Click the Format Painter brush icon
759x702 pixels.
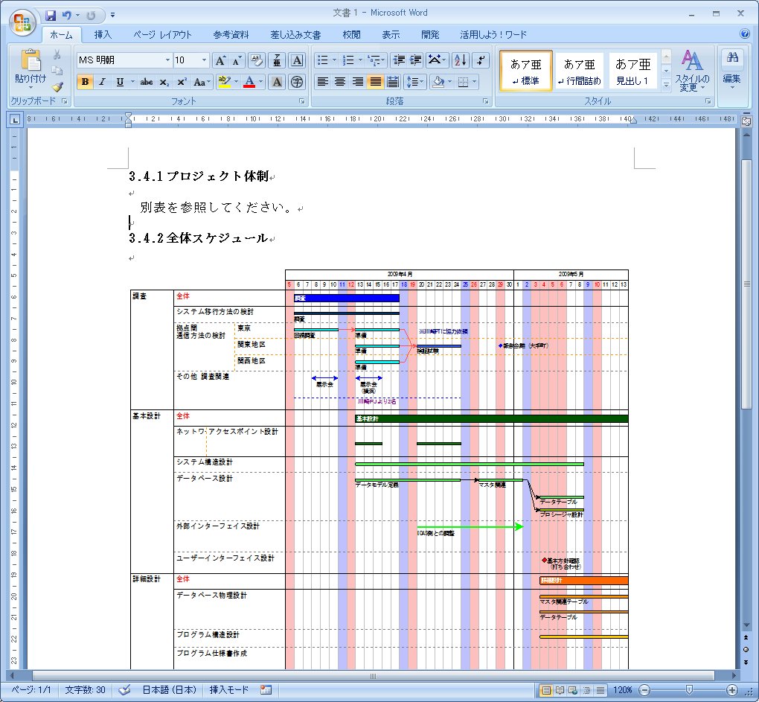click(57, 86)
